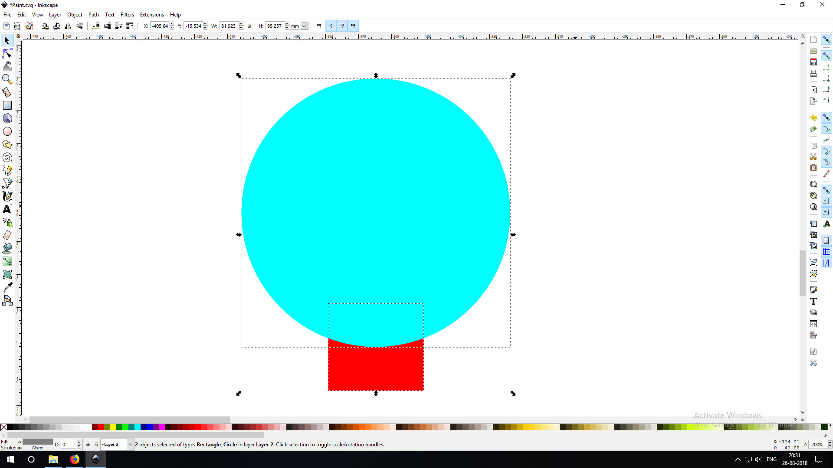Select the Zoom magnifier tool
The image size is (833, 468).
point(7,79)
